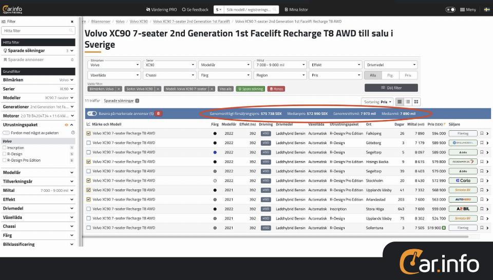Click the Car.info logo in header

click(x=12, y=9)
